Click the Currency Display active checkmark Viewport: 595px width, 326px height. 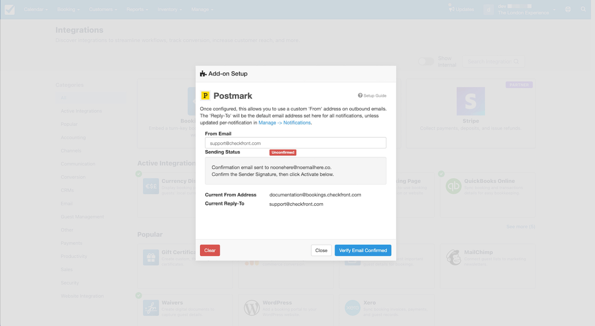(139, 174)
